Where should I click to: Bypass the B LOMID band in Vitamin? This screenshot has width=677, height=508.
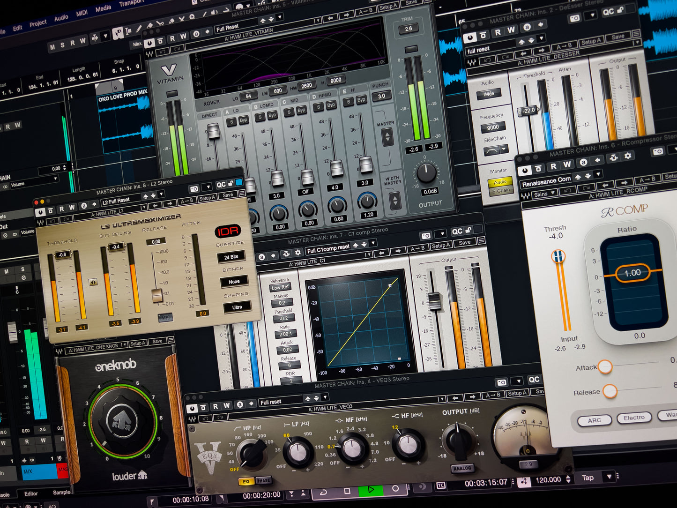coord(272,115)
